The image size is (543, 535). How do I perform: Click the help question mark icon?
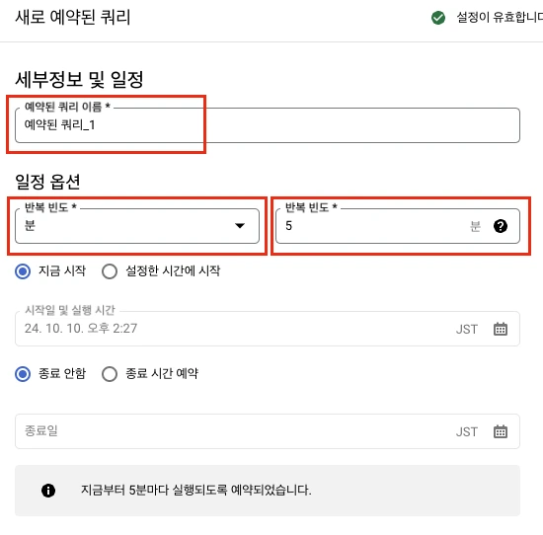pos(501,226)
